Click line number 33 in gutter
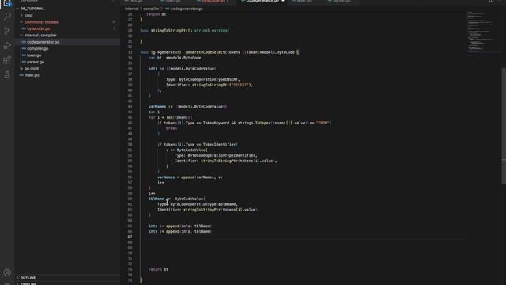This screenshot has height=285, width=506. [130, 52]
